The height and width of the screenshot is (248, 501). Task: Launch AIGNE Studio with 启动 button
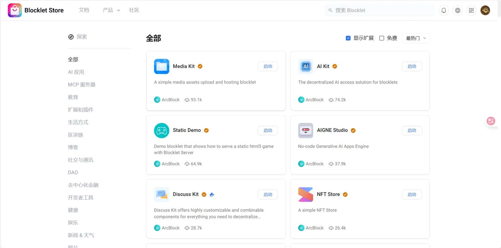tap(412, 130)
